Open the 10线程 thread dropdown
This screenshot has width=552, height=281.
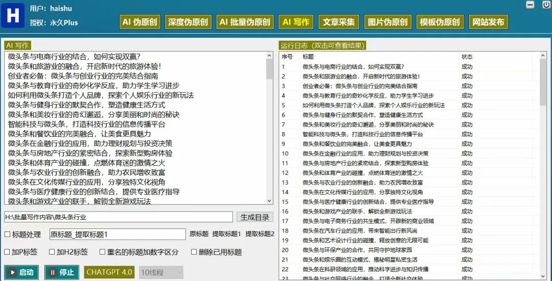[x=161, y=272]
